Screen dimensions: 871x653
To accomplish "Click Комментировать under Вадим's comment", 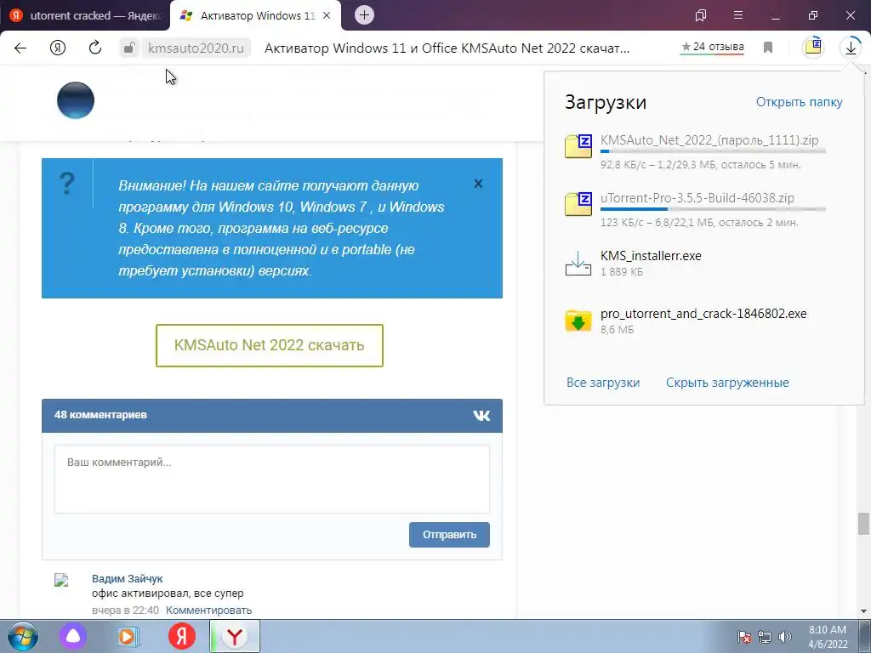I will click(x=209, y=610).
